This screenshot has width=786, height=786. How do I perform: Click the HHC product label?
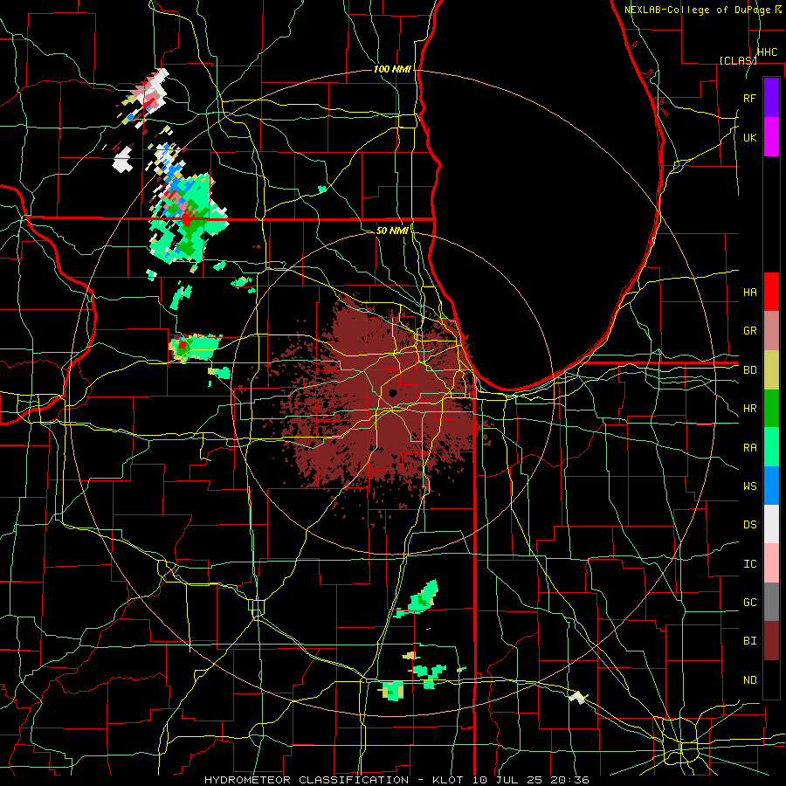tap(767, 52)
